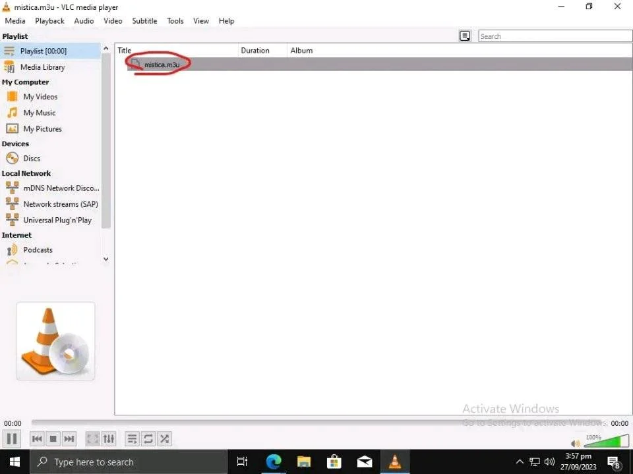Stop playback using the stop button
The width and height of the screenshot is (633, 474).
click(53, 438)
